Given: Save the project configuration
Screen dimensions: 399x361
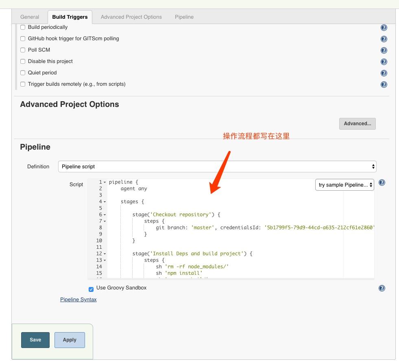Looking at the screenshot, I should 35,339.
